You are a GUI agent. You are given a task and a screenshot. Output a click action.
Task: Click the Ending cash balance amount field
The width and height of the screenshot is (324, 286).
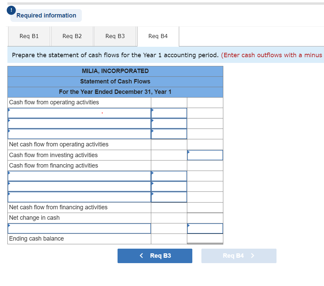[x=204, y=239]
